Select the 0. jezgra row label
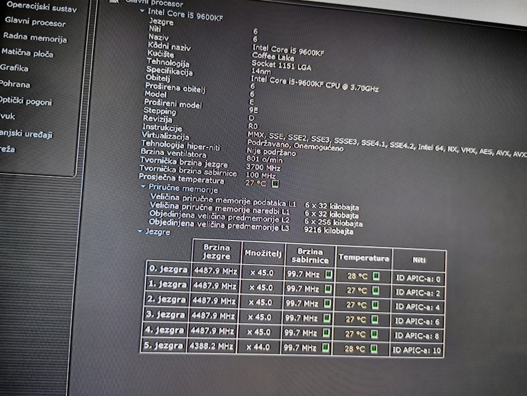The image size is (527, 396). pyautogui.click(x=168, y=269)
